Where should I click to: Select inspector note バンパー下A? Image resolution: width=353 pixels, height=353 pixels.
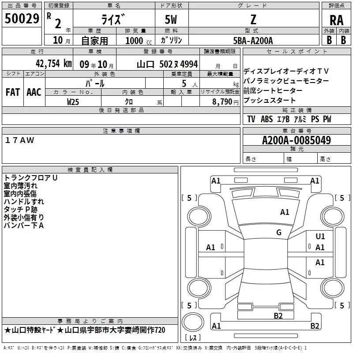24,225
